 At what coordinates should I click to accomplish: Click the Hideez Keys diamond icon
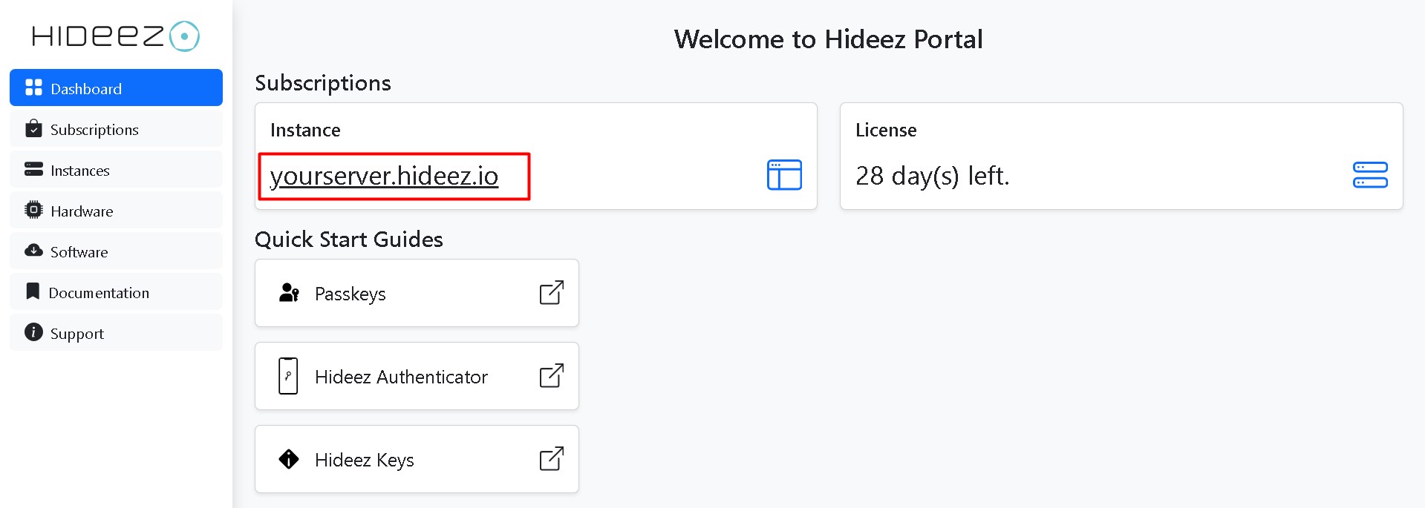[x=289, y=459]
